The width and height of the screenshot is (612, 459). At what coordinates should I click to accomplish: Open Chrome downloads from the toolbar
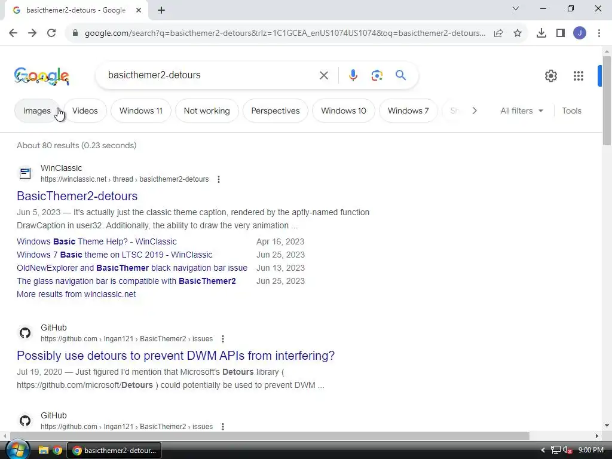[541, 33]
